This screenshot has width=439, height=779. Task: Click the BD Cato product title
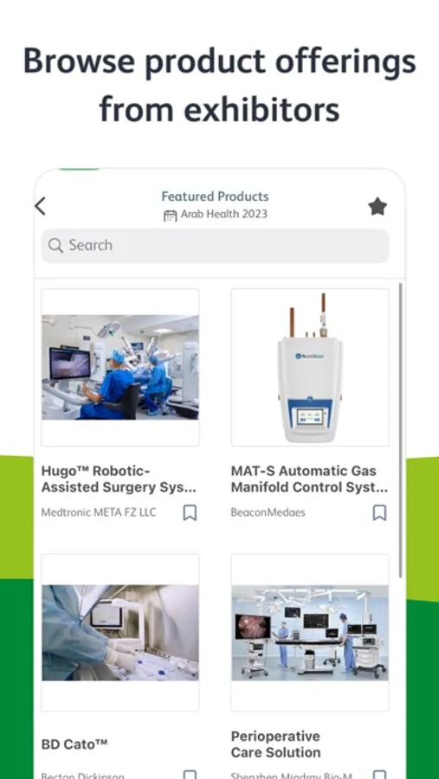coord(74,744)
